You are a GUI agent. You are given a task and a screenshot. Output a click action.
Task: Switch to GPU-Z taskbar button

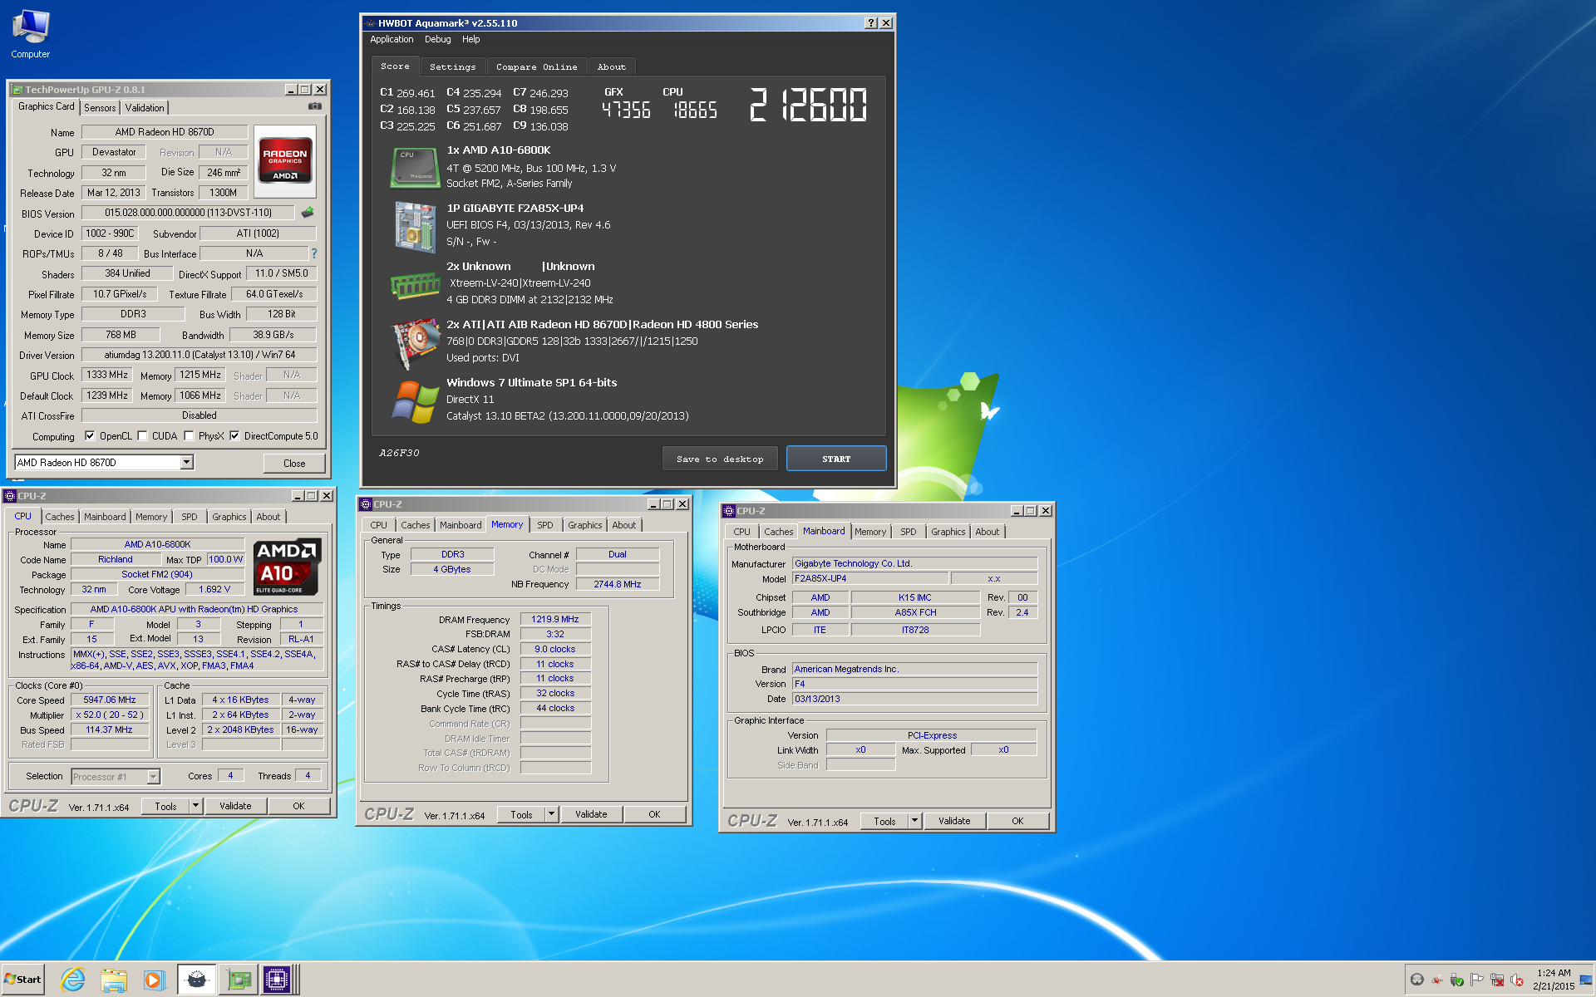coord(239,980)
